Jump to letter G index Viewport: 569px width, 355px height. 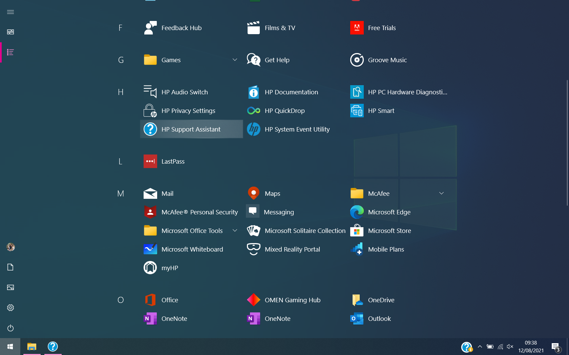[121, 60]
